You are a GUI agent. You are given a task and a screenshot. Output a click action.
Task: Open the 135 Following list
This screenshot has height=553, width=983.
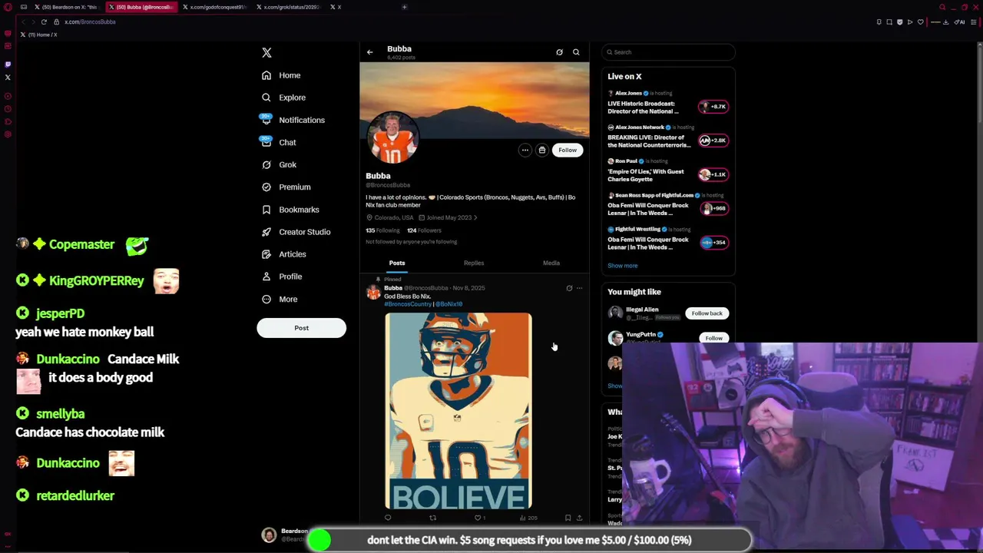point(382,230)
